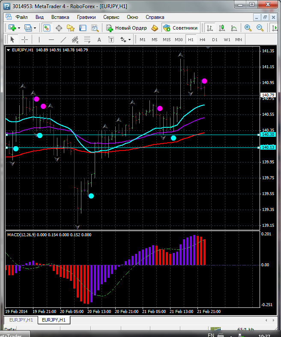The height and width of the screenshot is (337, 281).
Task: Switch timeframe to M1
Action: [143, 39]
